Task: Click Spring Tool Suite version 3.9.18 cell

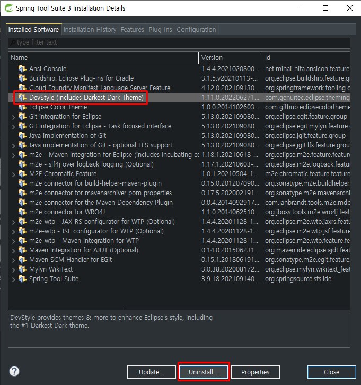Action: pos(230,279)
